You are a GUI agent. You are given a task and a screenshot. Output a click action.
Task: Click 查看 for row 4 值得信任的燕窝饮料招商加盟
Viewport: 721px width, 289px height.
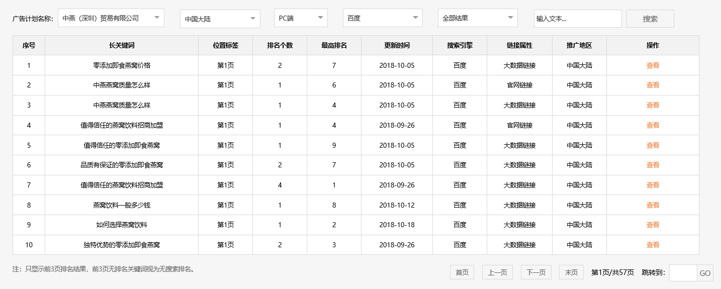pyautogui.click(x=653, y=125)
